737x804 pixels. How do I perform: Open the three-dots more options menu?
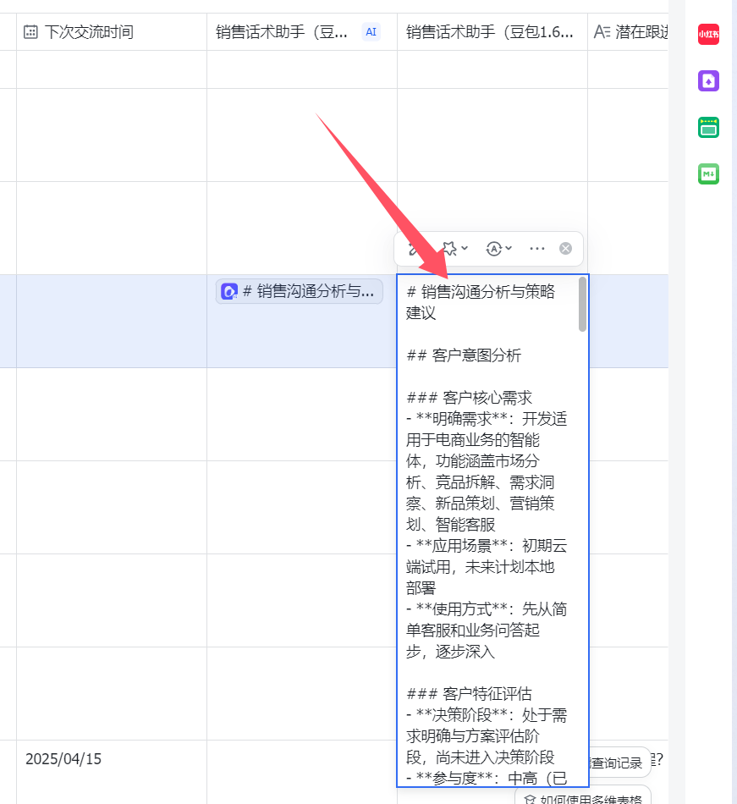[536, 249]
